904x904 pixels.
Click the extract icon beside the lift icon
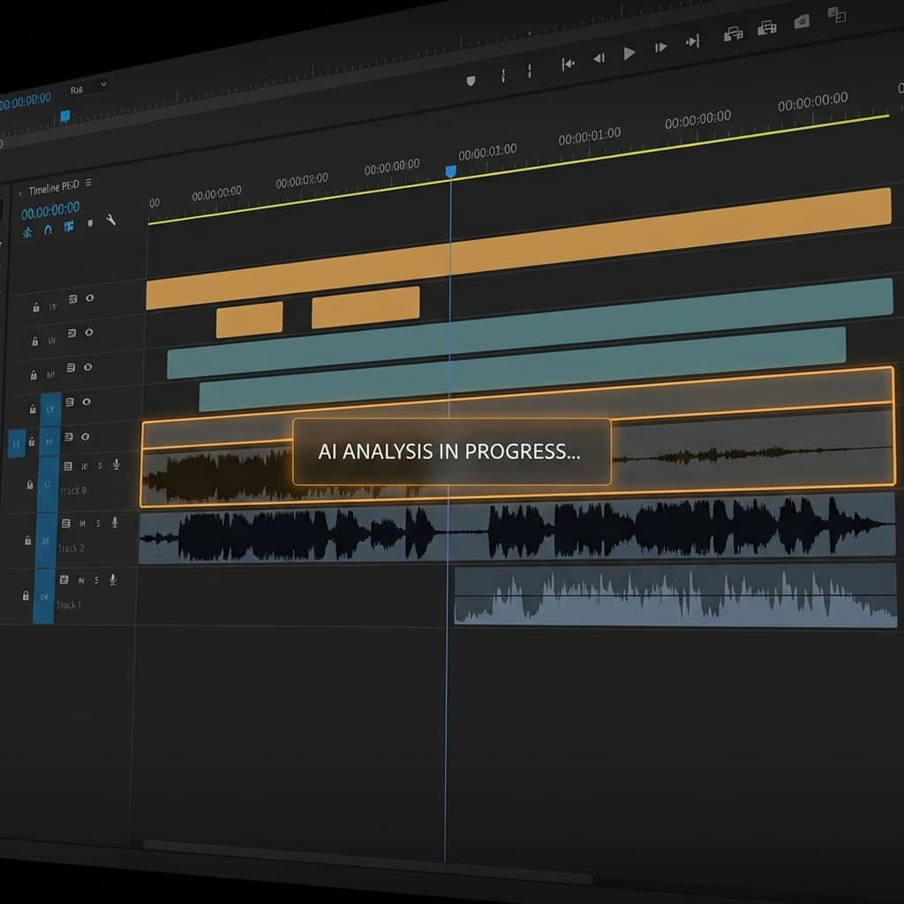click(767, 28)
